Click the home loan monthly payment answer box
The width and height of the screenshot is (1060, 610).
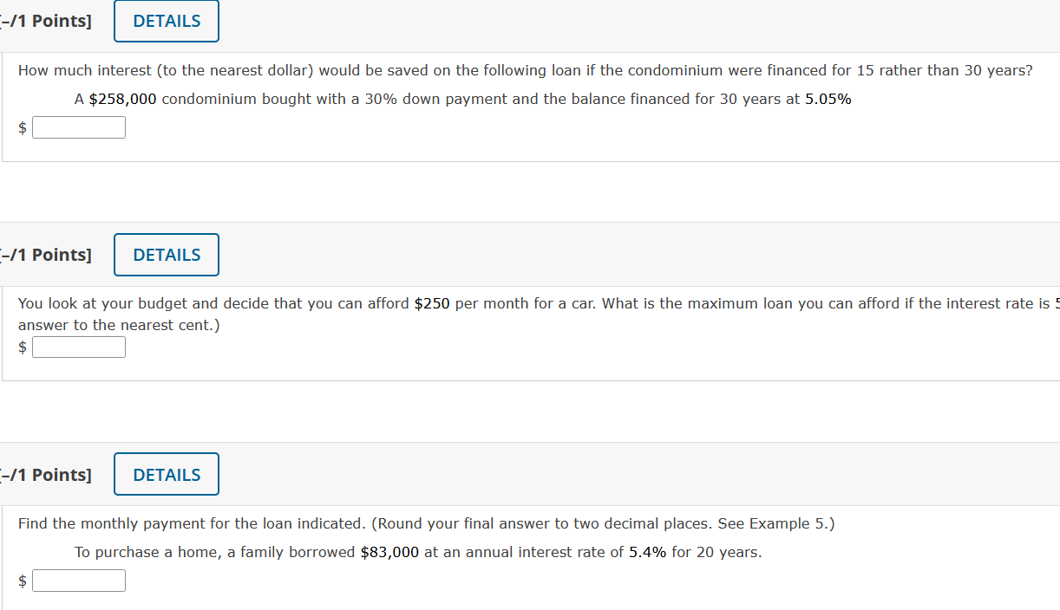point(79,580)
